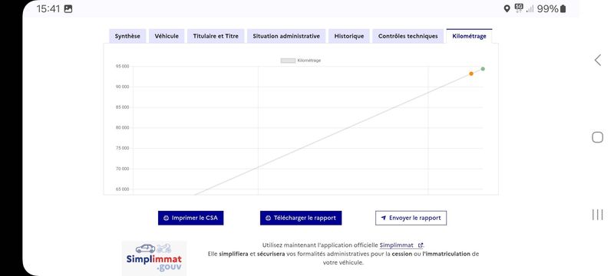614x276 pixels.
Task: Select the green data point on chart
Action: click(483, 69)
